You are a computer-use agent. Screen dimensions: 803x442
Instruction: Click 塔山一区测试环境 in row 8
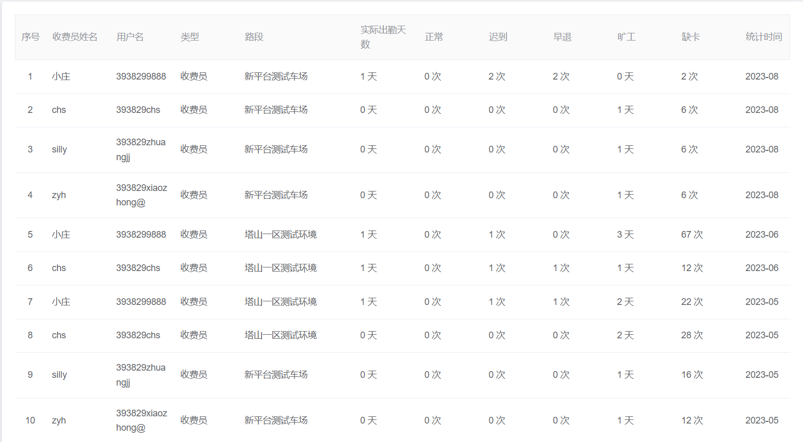[x=281, y=335]
